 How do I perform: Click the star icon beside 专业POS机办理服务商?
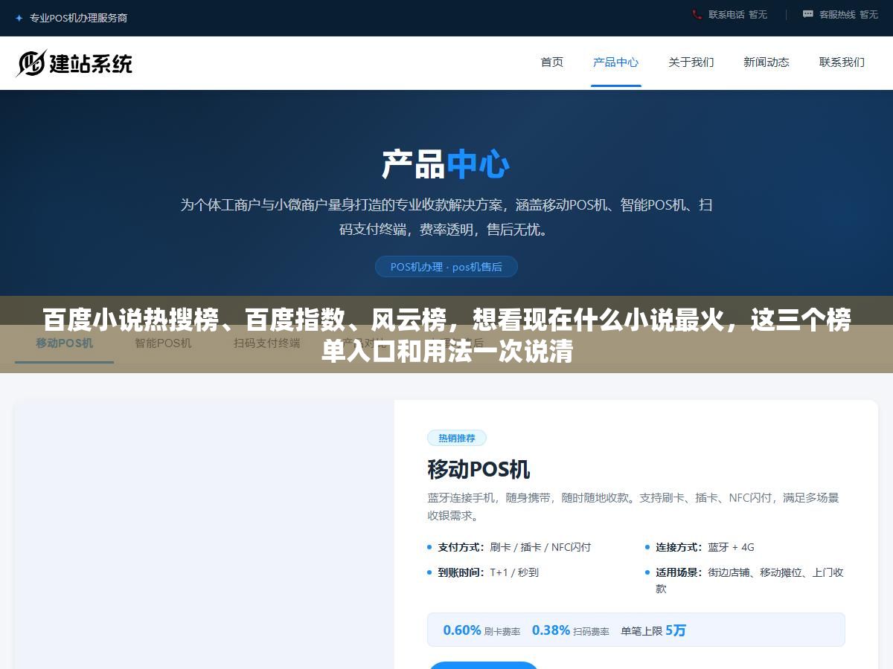[19, 18]
